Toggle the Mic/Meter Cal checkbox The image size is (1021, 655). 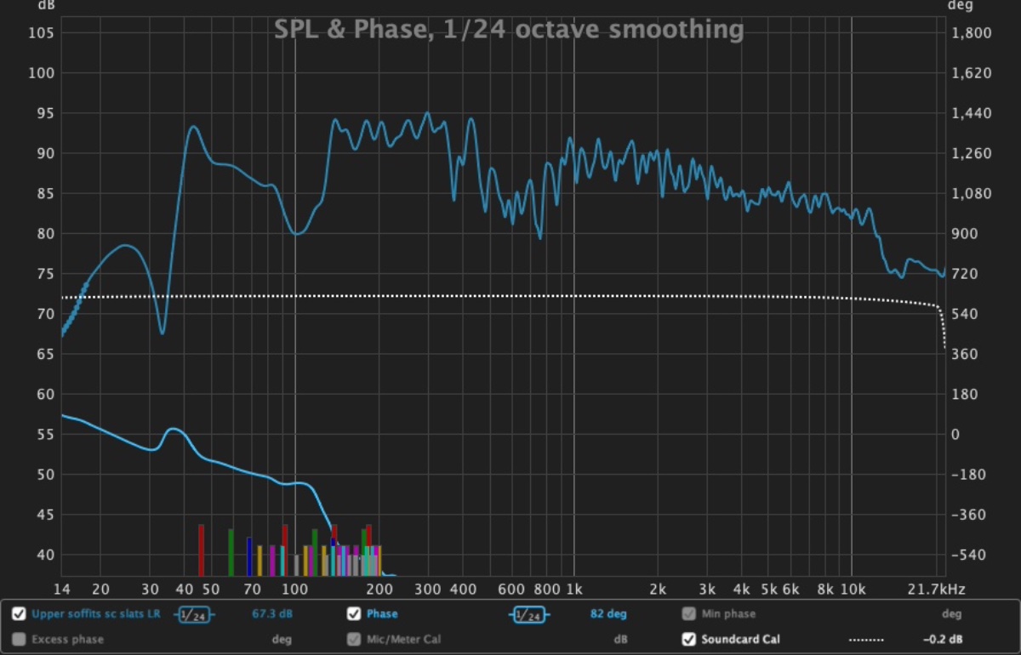coord(353,640)
